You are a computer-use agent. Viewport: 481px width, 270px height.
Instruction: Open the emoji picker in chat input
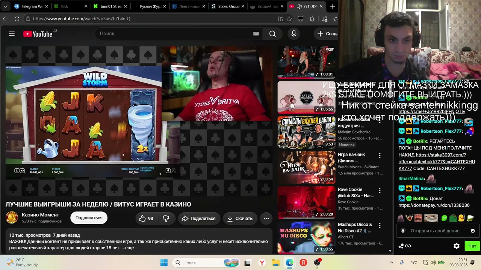pos(473,231)
